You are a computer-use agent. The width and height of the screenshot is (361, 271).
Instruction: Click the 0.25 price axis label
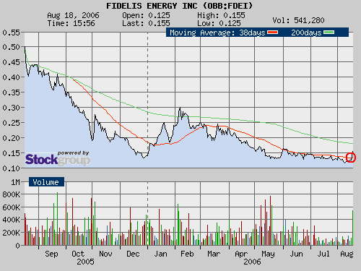11,123
